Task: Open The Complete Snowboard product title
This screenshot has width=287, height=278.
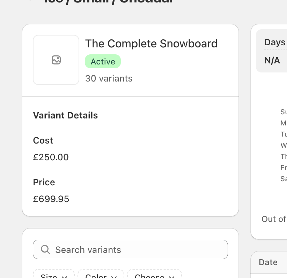Action: tap(151, 44)
